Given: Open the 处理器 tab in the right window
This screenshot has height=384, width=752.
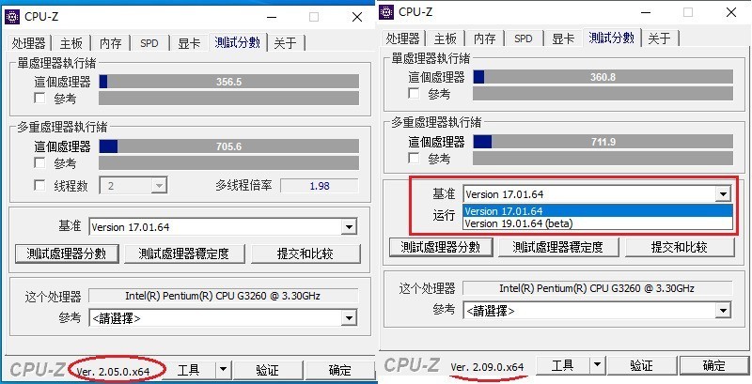Looking at the screenshot, I should [403, 38].
